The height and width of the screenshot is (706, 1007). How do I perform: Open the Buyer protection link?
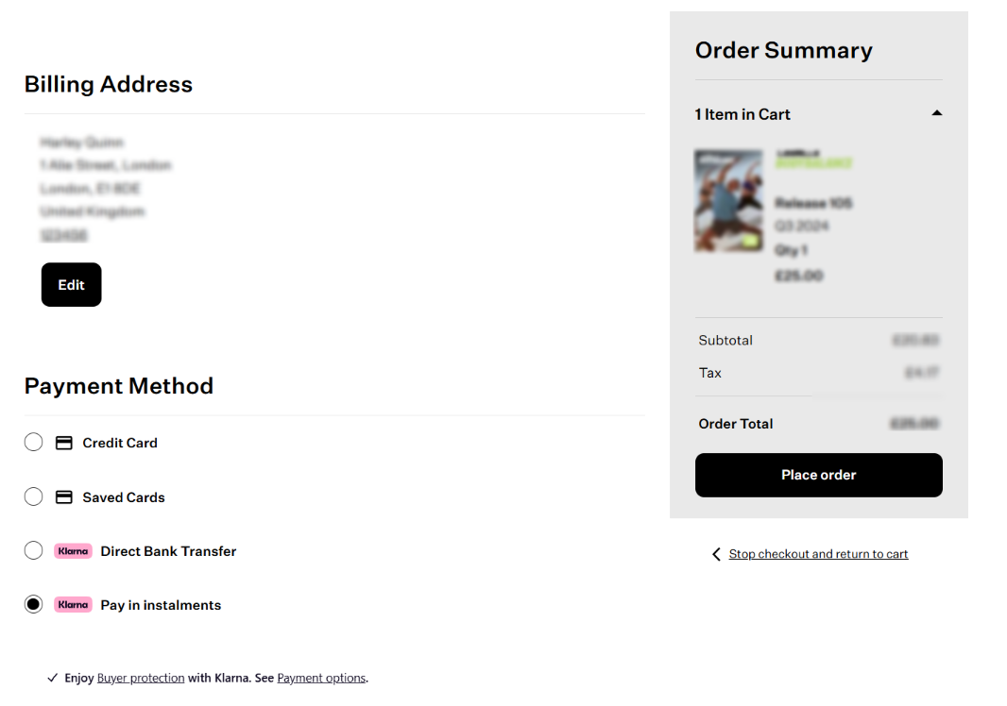click(x=141, y=678)
